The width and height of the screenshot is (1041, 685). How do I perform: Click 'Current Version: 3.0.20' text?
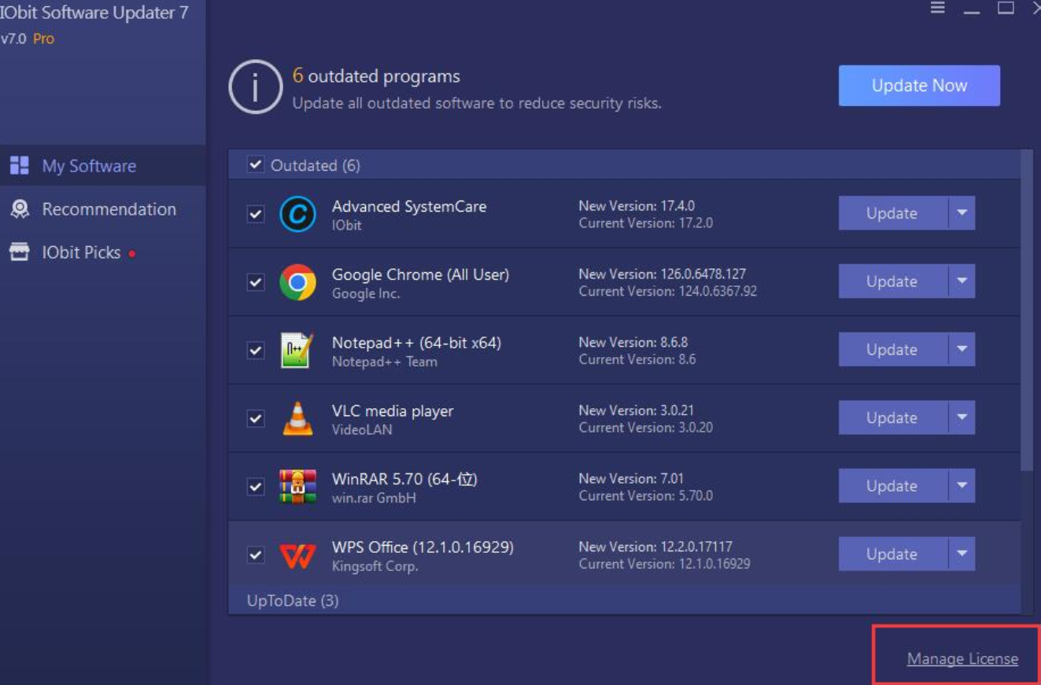click(x=645, y=428)
